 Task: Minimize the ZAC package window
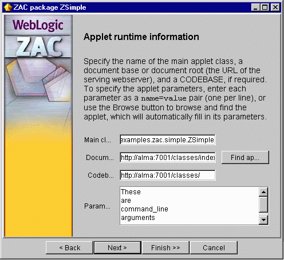(255, 7)
